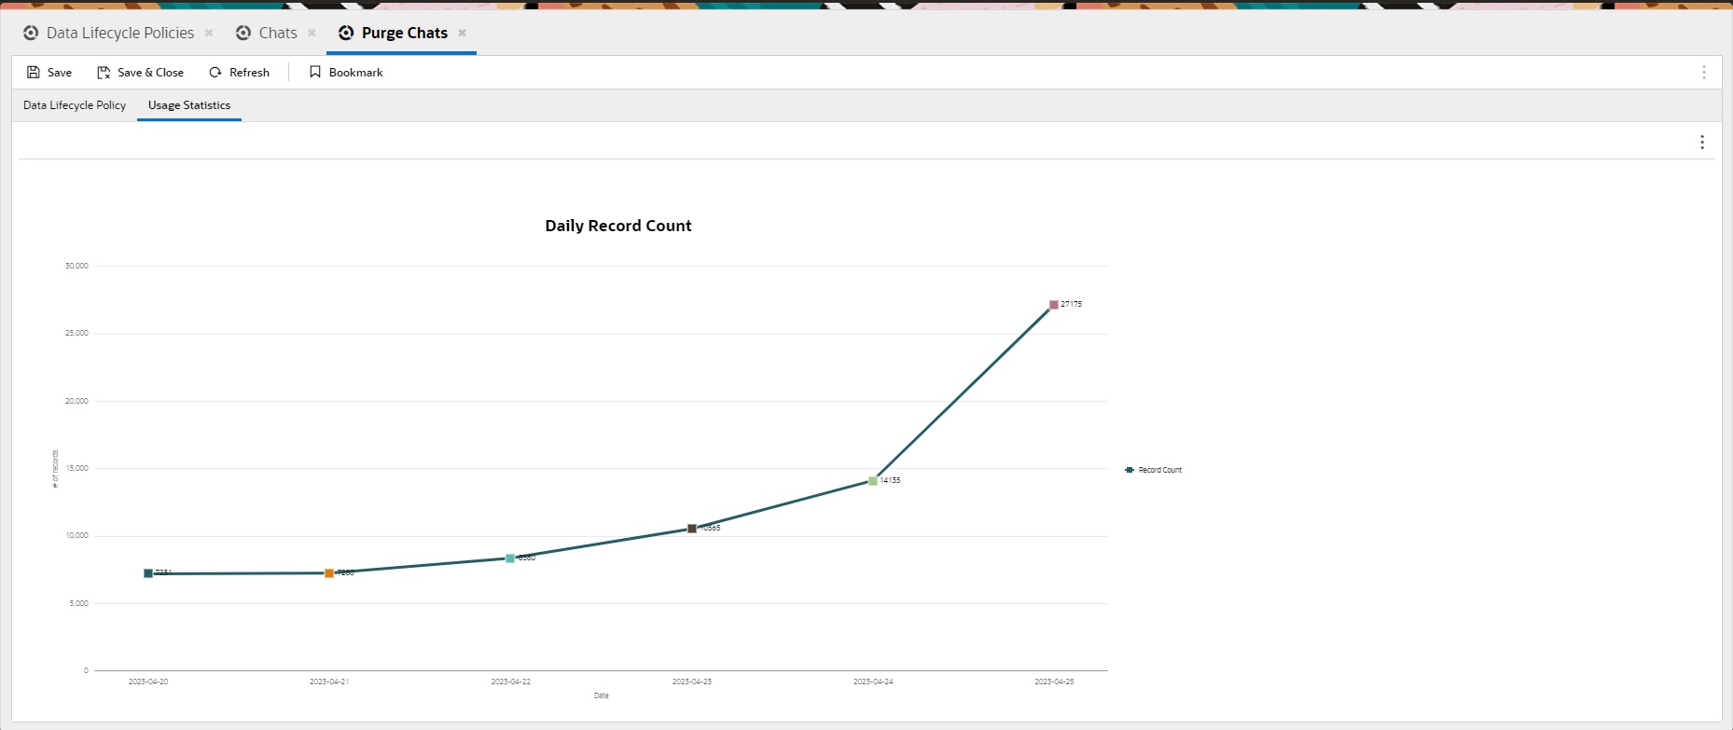The height and width of the screenshot is (730, 1733).
Task: Close the Chats tab
Action: point(312,33)
